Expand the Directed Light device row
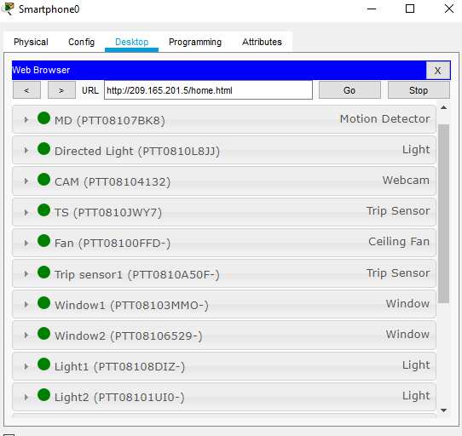Image resolution: width=462 pixels, height=436 pixels. [x=26, y=151]
